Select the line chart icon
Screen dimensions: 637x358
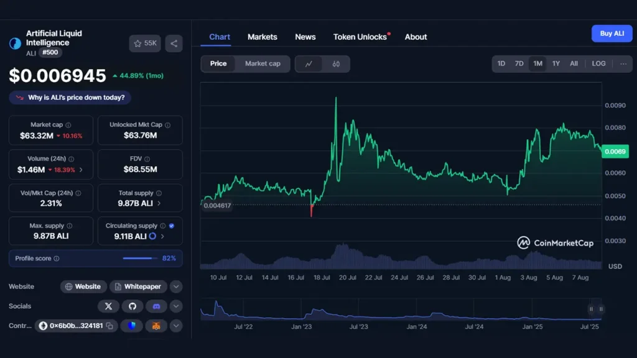309,64
